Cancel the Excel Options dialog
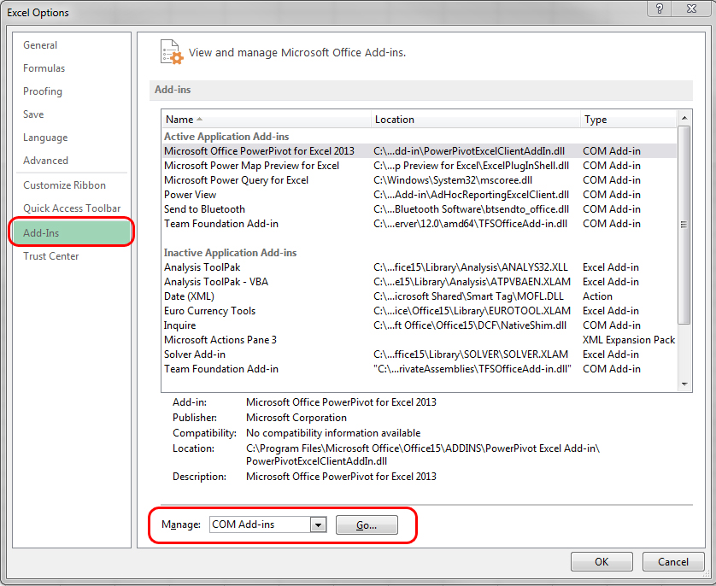 (x=672, y=562)
